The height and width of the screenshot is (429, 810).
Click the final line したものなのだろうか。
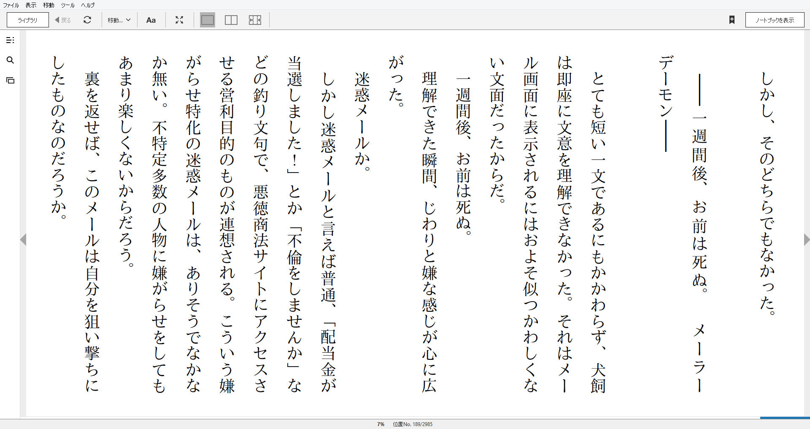coord(58,138)
